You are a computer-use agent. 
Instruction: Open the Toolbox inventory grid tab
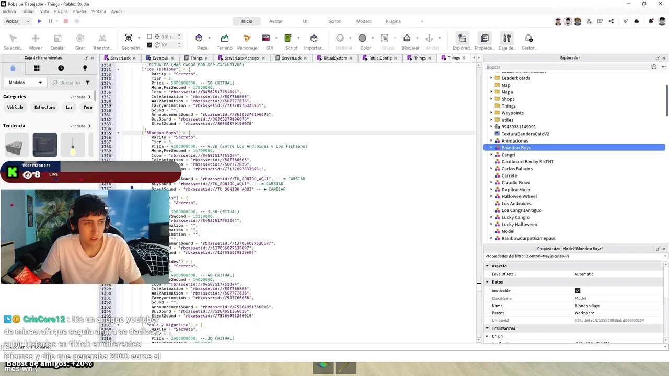coord(37,68)
